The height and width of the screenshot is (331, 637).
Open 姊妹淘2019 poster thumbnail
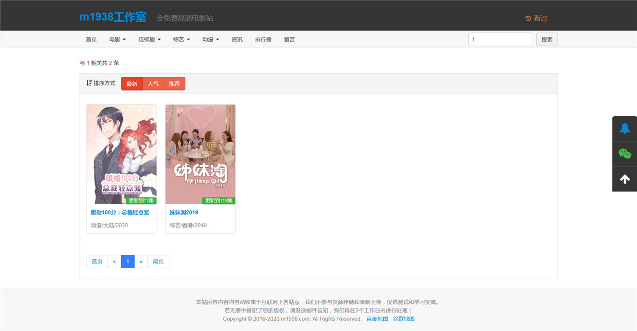coord(201,155)
